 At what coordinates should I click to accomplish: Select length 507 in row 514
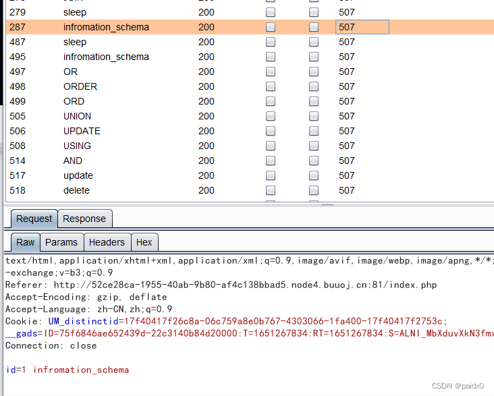click(x=347, y=161)
